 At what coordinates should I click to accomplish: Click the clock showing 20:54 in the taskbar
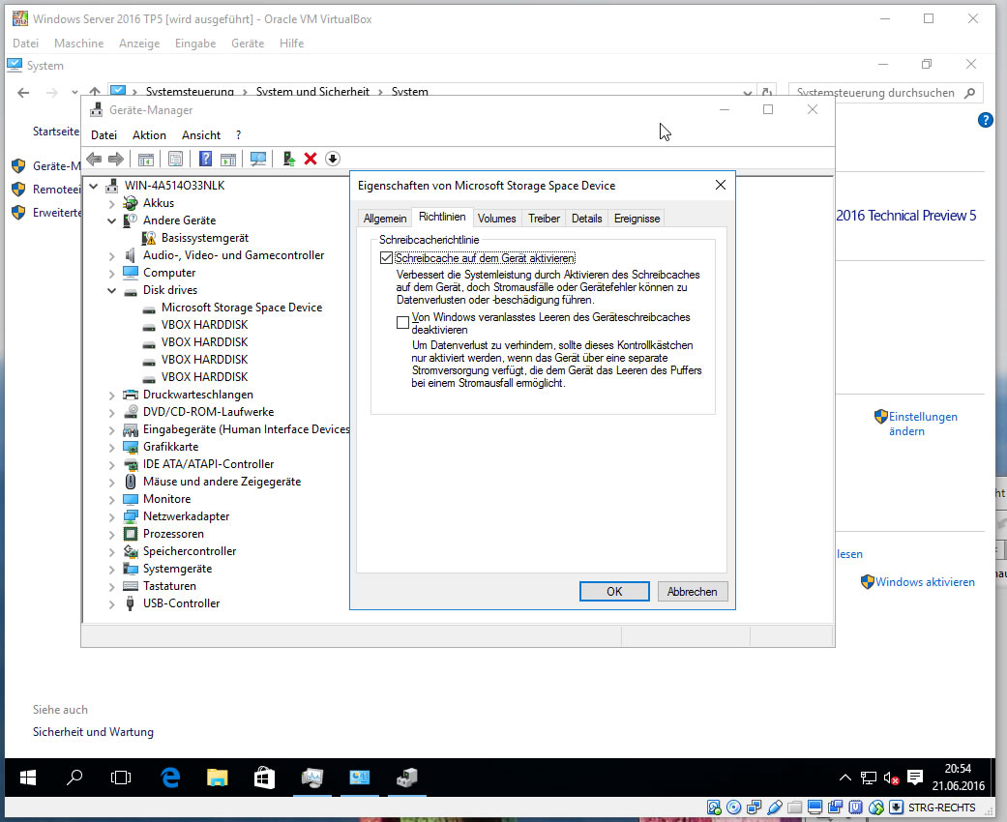pos(959,769)
